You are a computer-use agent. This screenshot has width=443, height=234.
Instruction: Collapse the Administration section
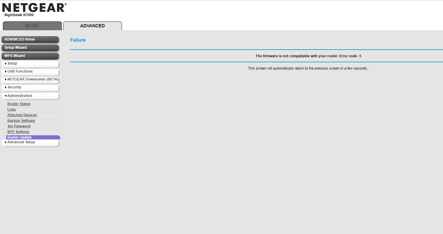pos(20,96)
